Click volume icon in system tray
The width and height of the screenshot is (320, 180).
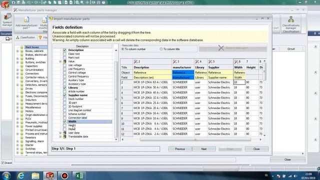pyautogui.click(x=295, y=176)
